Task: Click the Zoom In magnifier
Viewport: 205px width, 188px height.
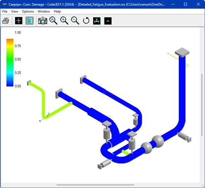Action: tap(64, 21)
